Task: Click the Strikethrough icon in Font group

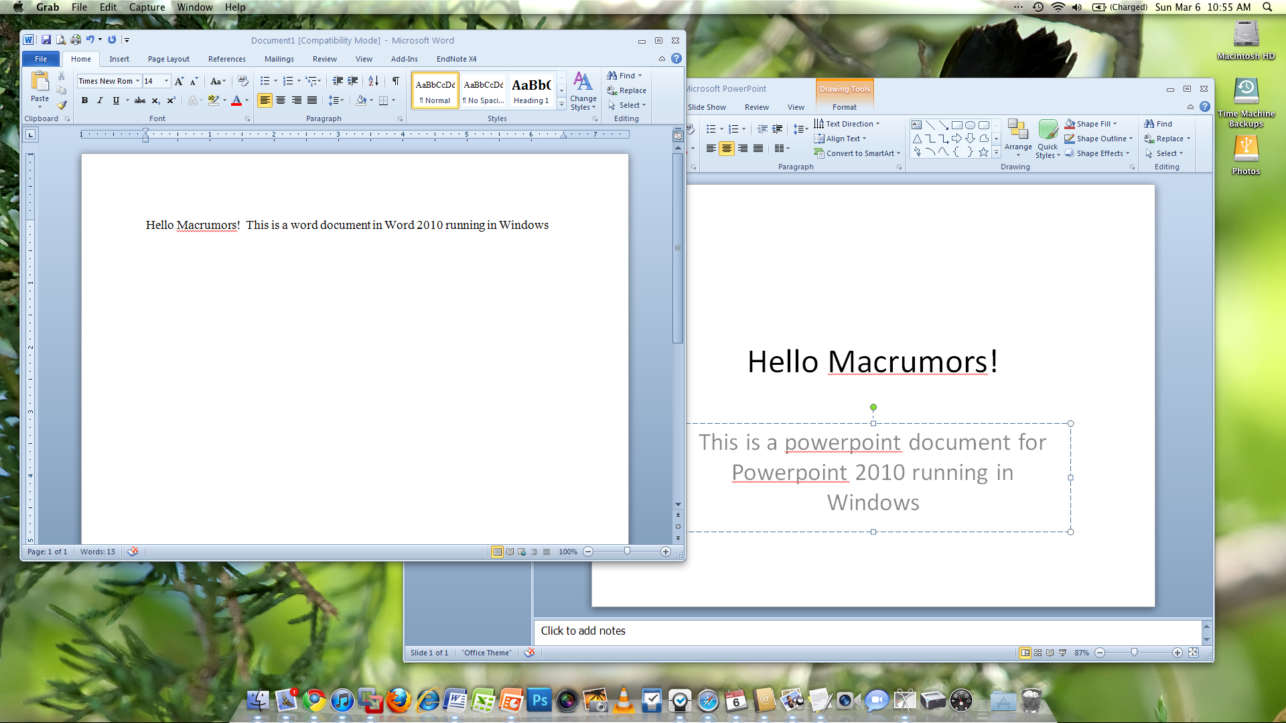Action: click(139, 100)
